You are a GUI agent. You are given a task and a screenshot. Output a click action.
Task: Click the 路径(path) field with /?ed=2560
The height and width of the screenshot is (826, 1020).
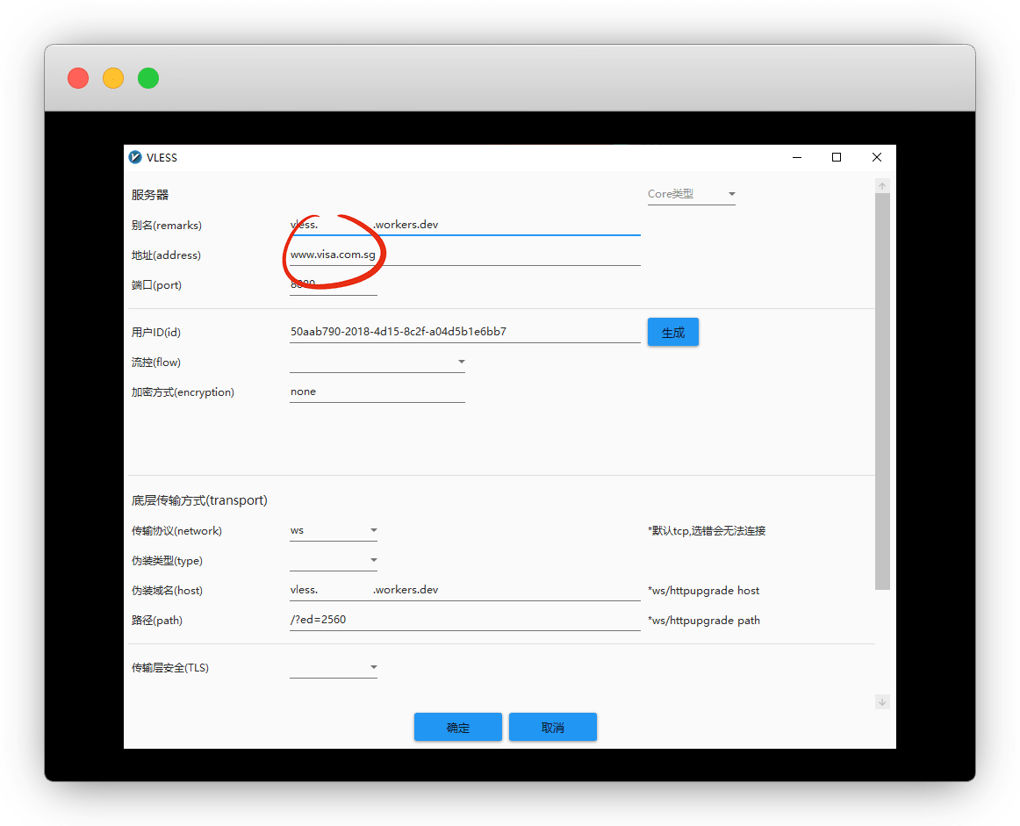click(x=464, y=620)
